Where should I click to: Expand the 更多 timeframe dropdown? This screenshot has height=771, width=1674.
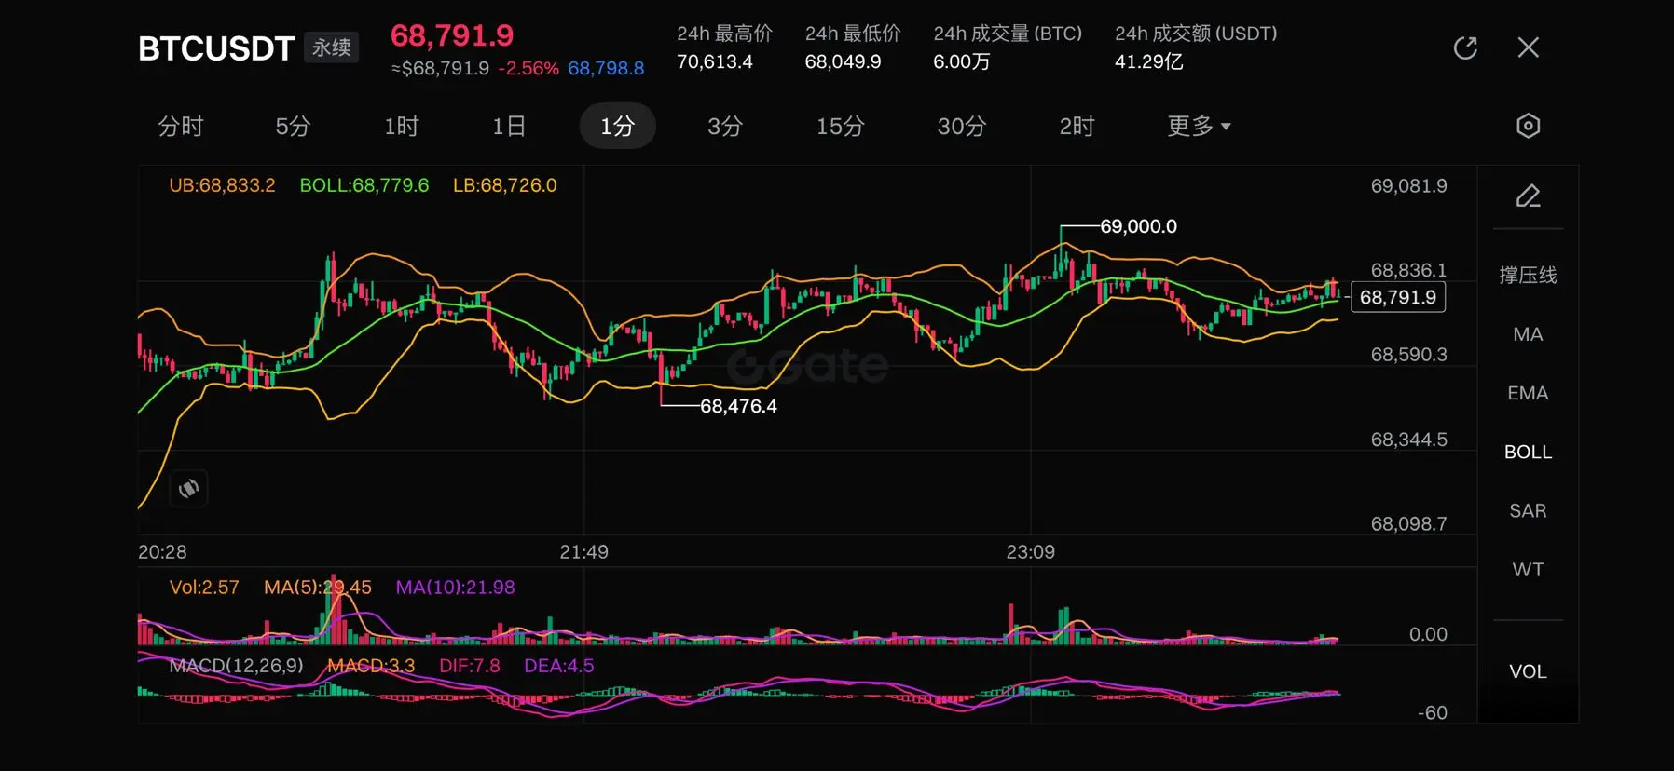1200,126
